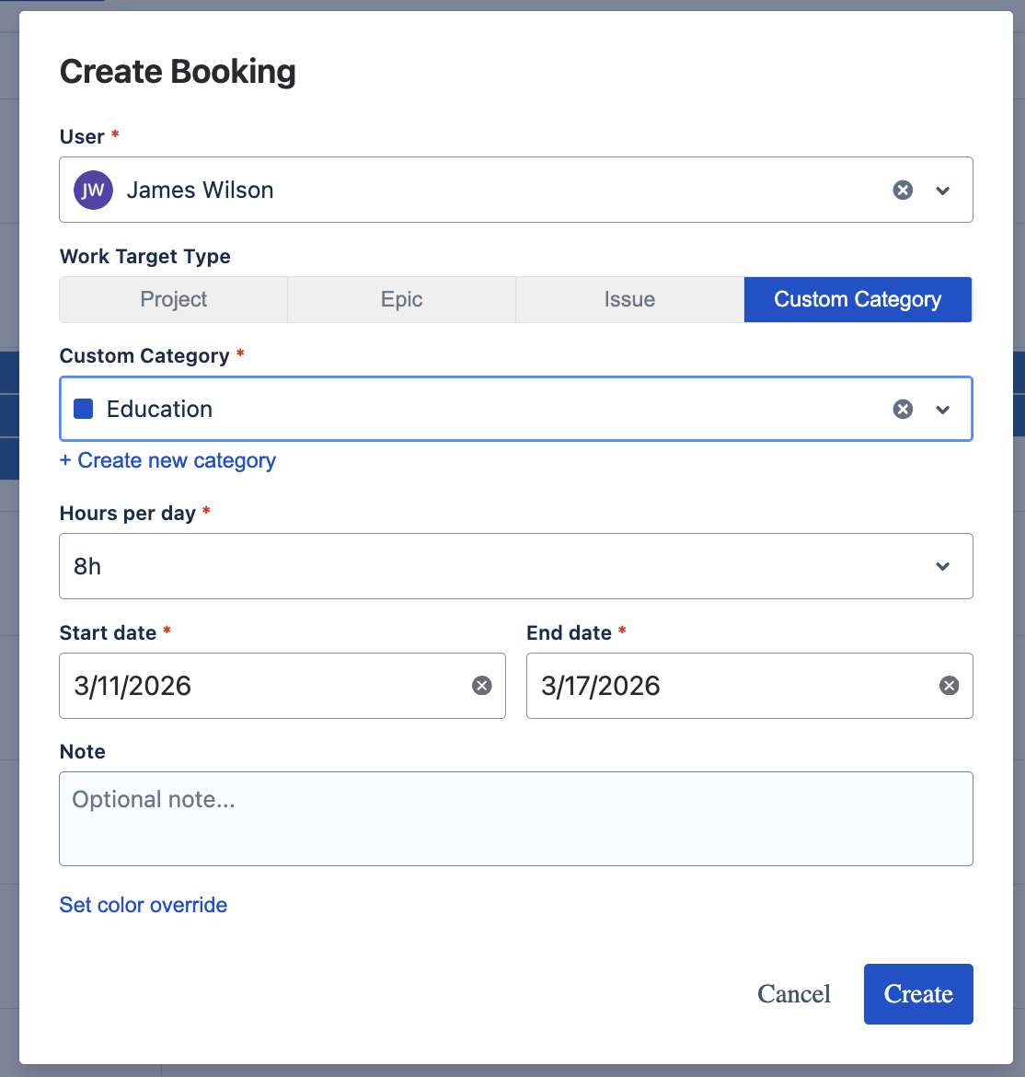Viewport: 1025px width, 1077px height.
Task: Clear the end date value
Action: pos(949,685)
